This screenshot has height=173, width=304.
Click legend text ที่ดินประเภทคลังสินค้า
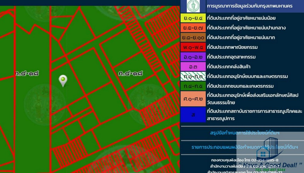pyautogui.click(x=229, y=66)
